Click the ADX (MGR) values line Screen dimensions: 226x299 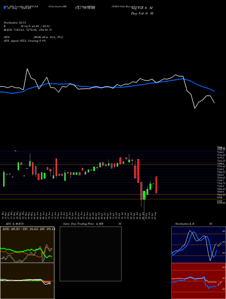pyautogui.click(x=33, y=37)
